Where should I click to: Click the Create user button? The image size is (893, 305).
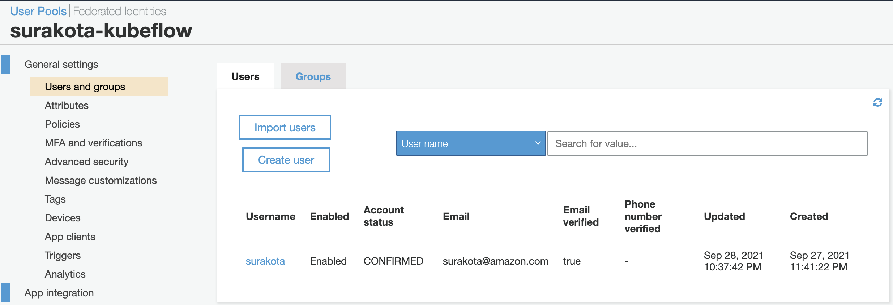pyautogui.click(x=286, y=160)
